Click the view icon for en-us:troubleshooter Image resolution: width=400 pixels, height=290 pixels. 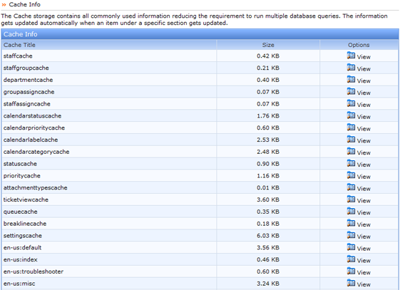pos(351,271)
